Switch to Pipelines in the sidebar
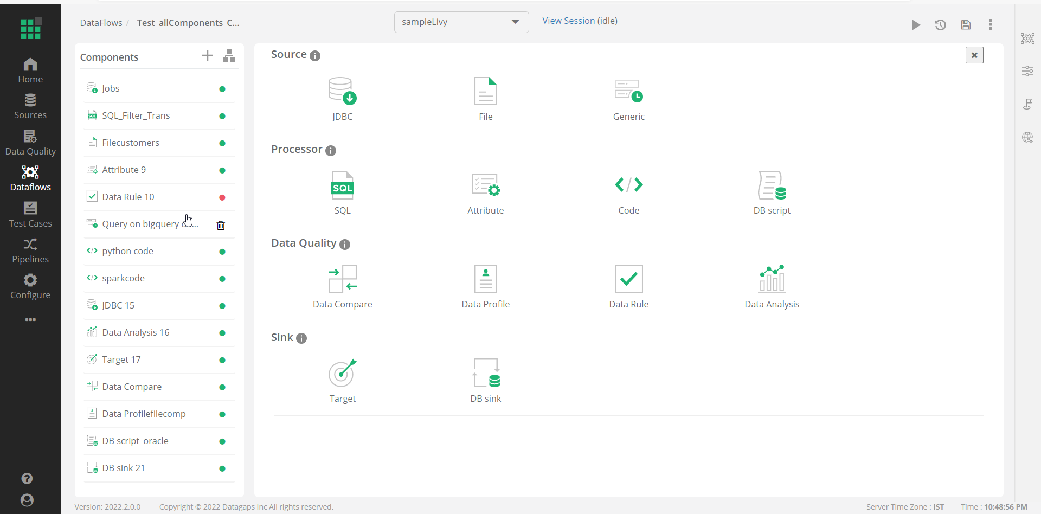 click(x=30, y=250)
